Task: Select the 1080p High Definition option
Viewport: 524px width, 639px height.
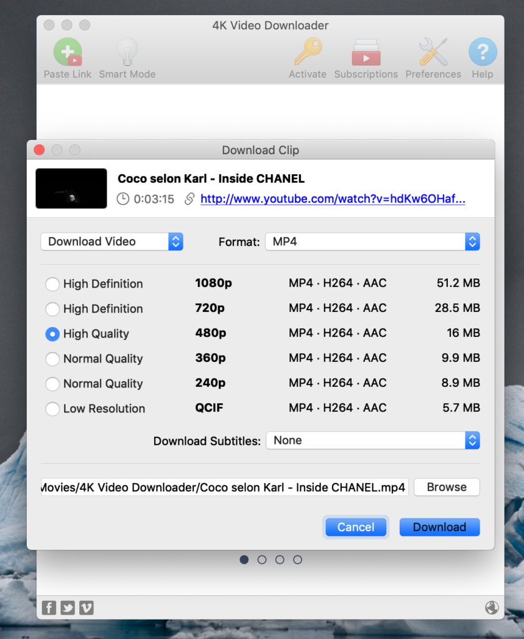Action: [52, 284]
